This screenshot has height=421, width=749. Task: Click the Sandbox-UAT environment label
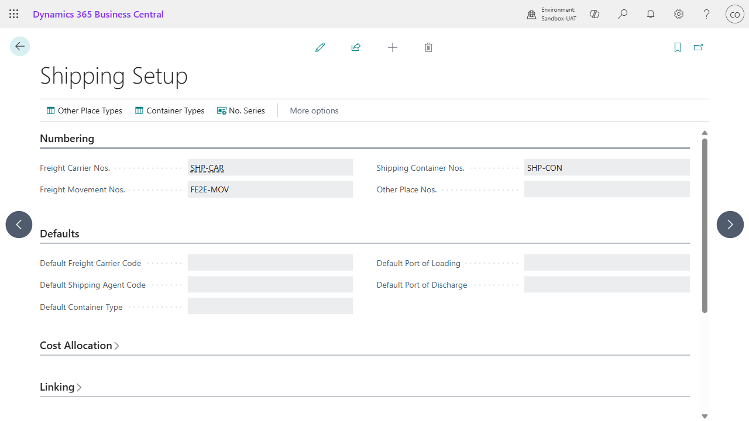coord(559,19)
